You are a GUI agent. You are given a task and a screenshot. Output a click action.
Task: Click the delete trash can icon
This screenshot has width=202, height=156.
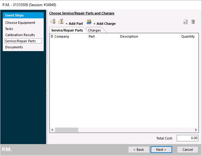click(x=193, y=22)
